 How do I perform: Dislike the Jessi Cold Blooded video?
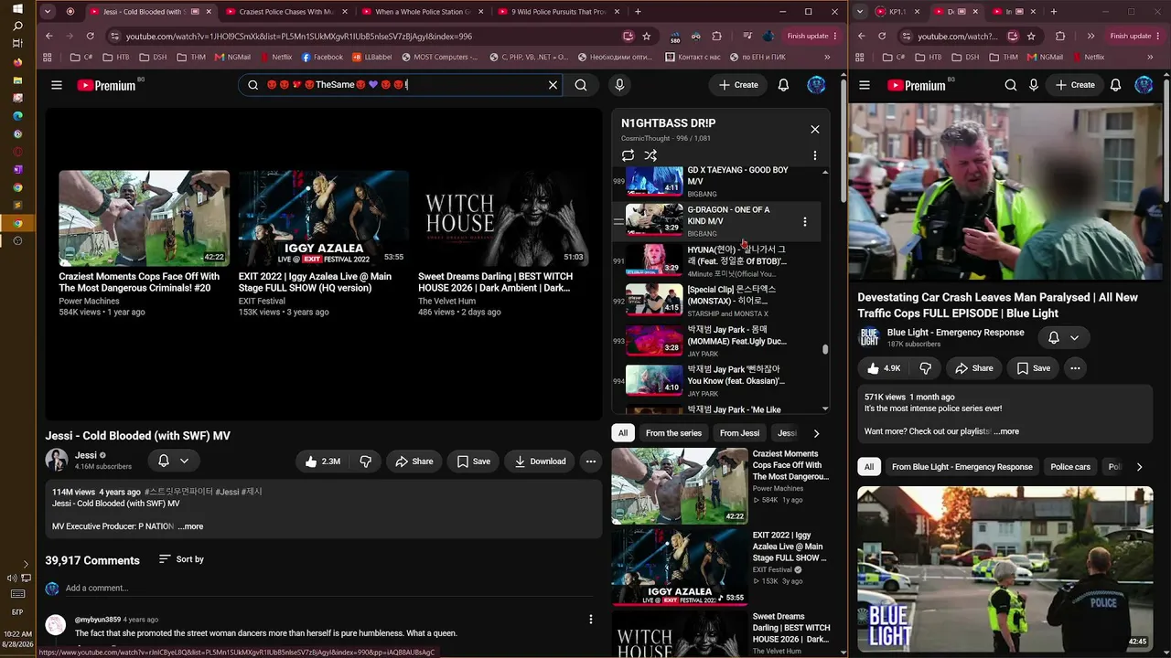(365, 462)
